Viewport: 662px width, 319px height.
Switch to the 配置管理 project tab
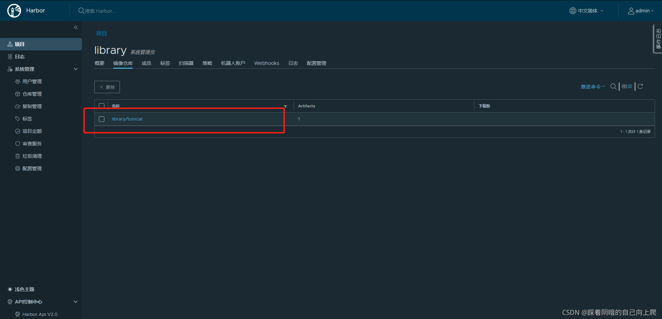tap(316, 63)
